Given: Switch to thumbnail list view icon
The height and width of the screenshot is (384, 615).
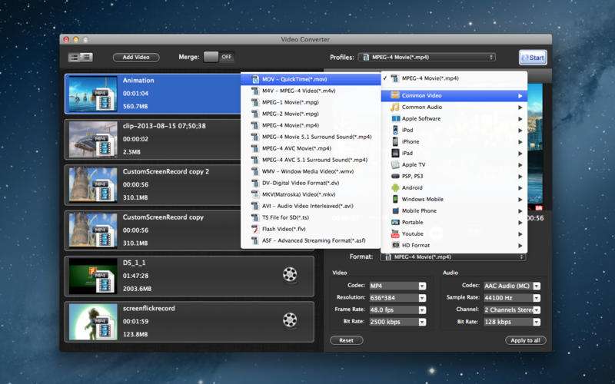Looking at the screenshot, I should 74,57.
